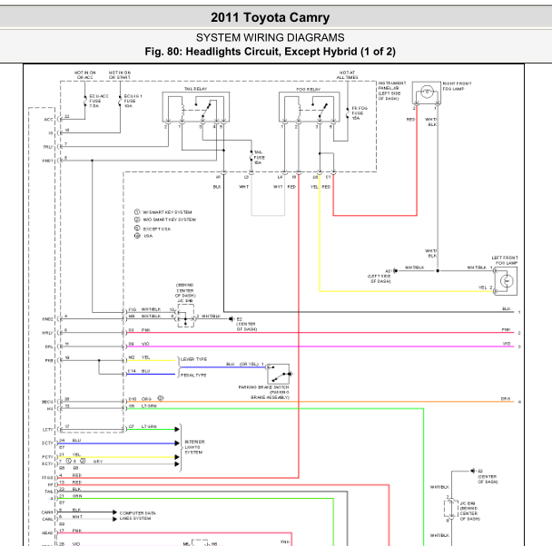552x546 pixels.
Task: Click 'LEVER TYPE' label
Action: 193,359
